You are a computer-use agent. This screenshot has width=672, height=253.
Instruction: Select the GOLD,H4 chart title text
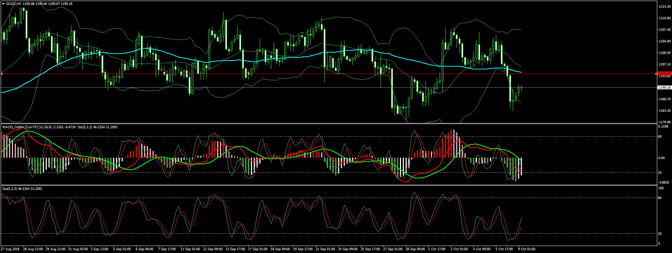[13, 4]
